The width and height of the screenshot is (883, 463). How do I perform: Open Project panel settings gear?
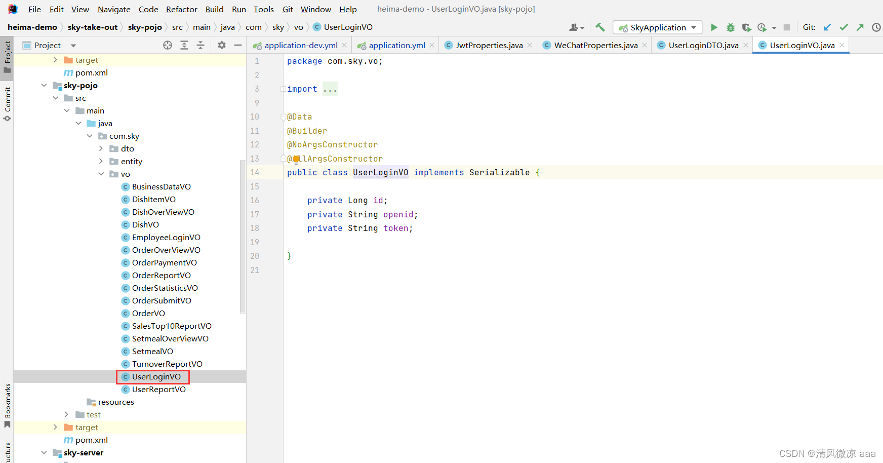(222, 45)
